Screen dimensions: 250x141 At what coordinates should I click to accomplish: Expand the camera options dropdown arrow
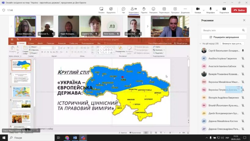pyautogui.click(x=203, y=9)
